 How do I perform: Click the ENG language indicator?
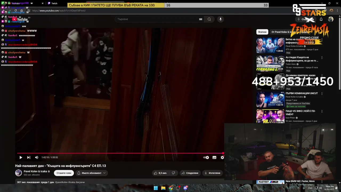pyautogui.click(x=310, y=188)
